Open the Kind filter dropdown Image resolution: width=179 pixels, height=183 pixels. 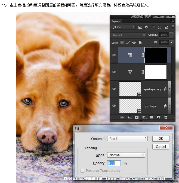pos(123,27)
